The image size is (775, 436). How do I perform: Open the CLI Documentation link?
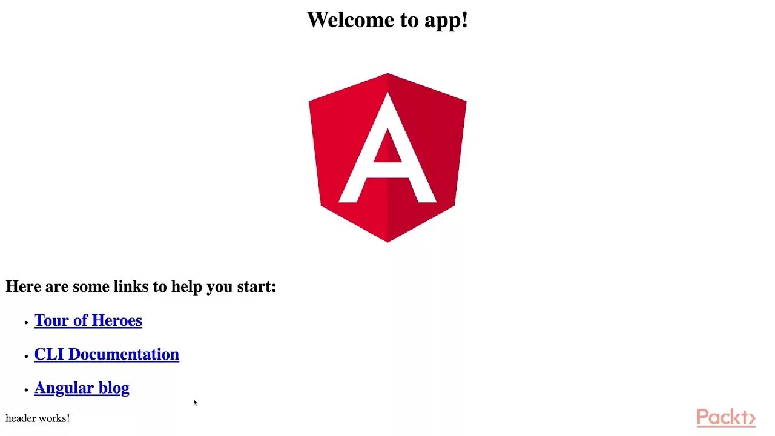(107, 354)
